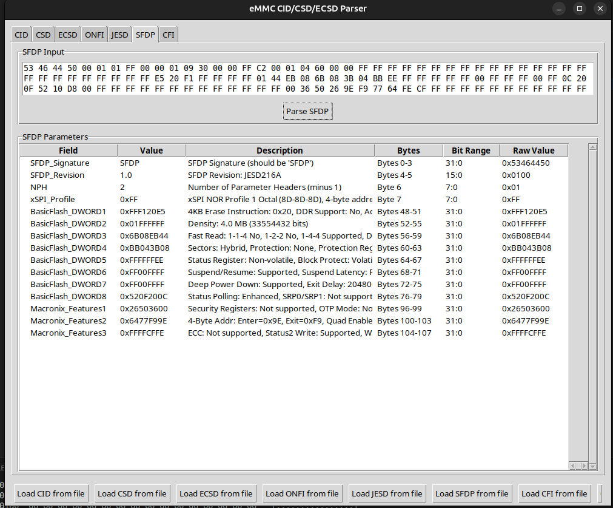Select the BasicFlash_DWORD2 row

pyautogui.click(x=293, y=223)
